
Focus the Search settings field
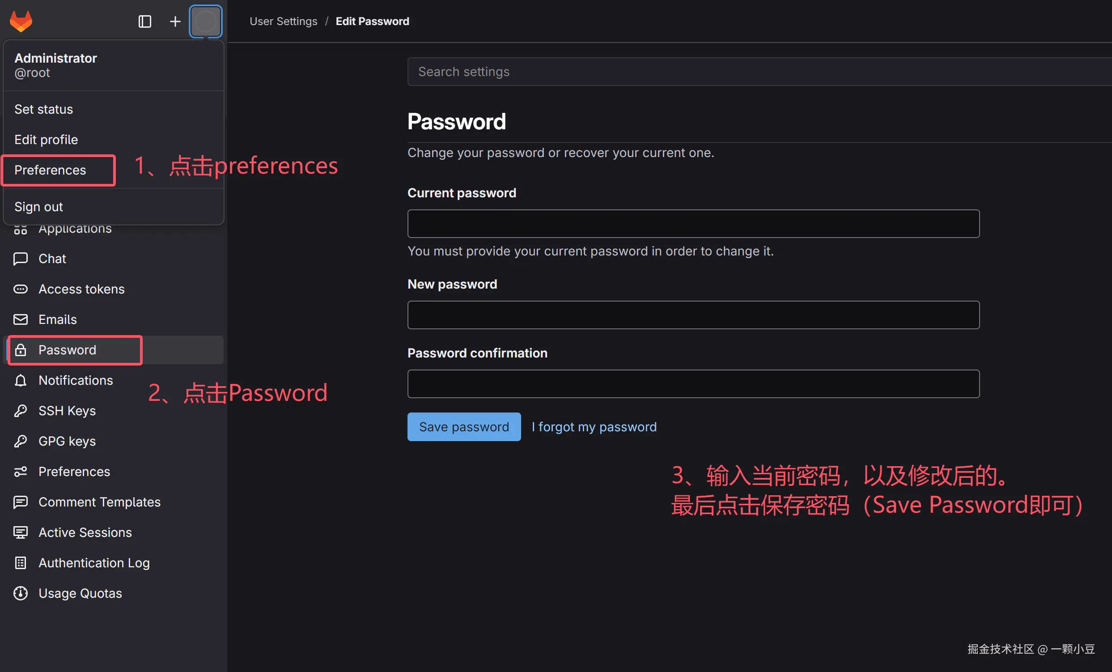click(x=758, y=72)
